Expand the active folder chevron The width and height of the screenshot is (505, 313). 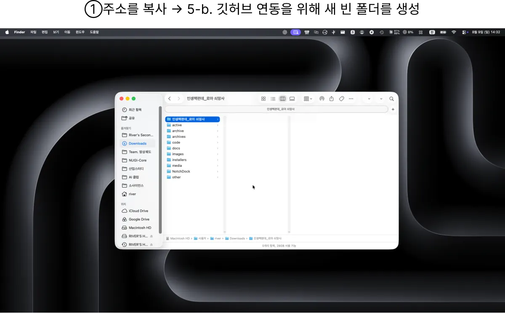[x=218, y=125]
